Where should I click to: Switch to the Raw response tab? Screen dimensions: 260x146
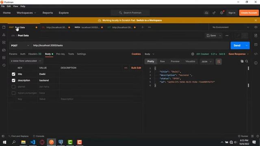tap(162, 61)
